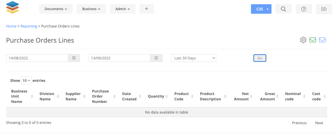The width and height of the screenshot is (336, 134).
Task: Open the search magnifier icon
Action: pyautogui.click(x=284, y=9)
